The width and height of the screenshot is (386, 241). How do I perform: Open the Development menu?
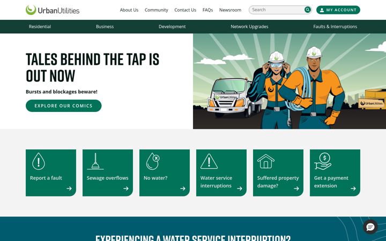click(x=172, y=27)
